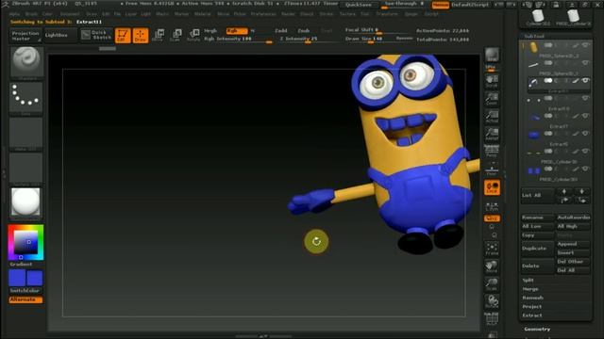Collapse the SubTool palette header
This screenshot has height=339, width=604.
point(534,36)
